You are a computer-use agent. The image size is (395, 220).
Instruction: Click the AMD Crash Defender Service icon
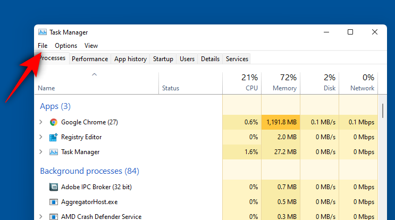pyautogui.click(x=53, y=216)
